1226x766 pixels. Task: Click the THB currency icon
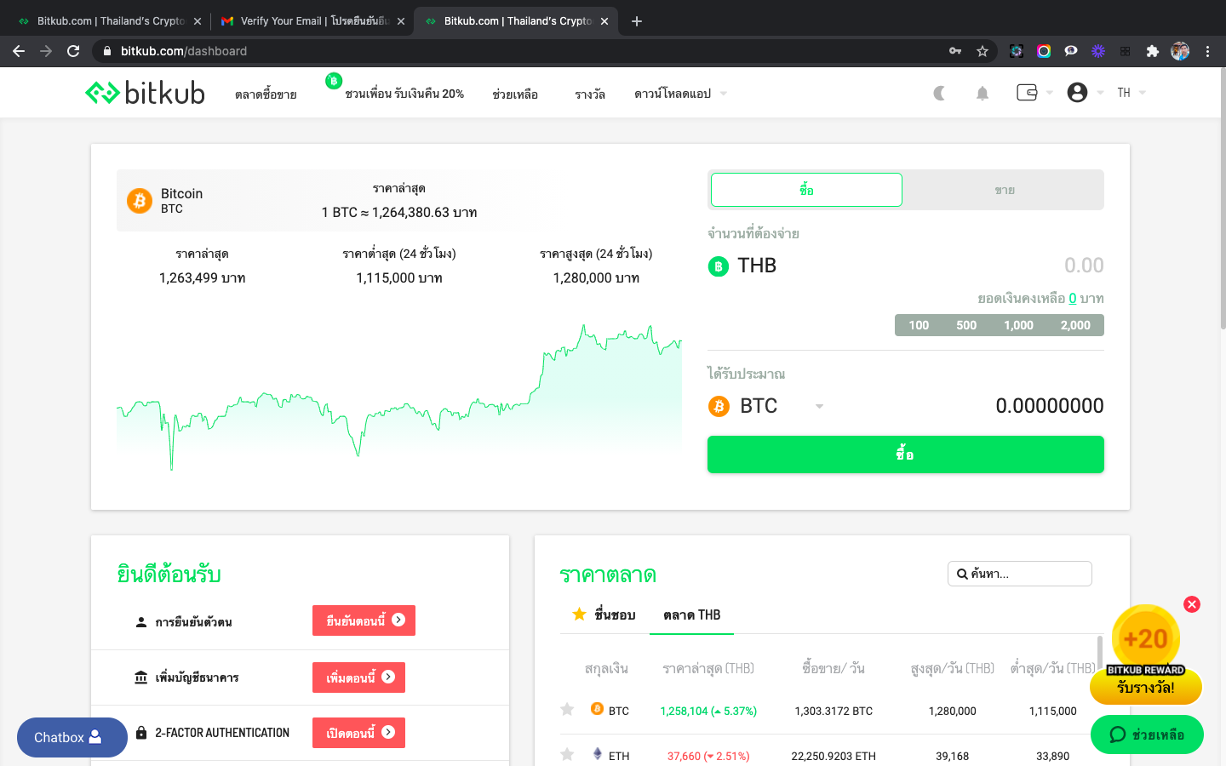pyautogui.click(x=719, y=266)
